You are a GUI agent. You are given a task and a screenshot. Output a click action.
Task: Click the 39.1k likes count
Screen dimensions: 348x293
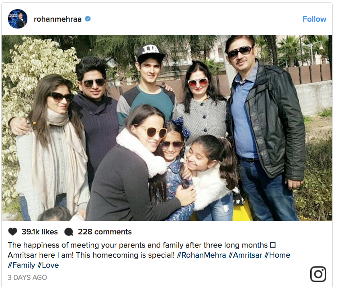click(39, 232)
